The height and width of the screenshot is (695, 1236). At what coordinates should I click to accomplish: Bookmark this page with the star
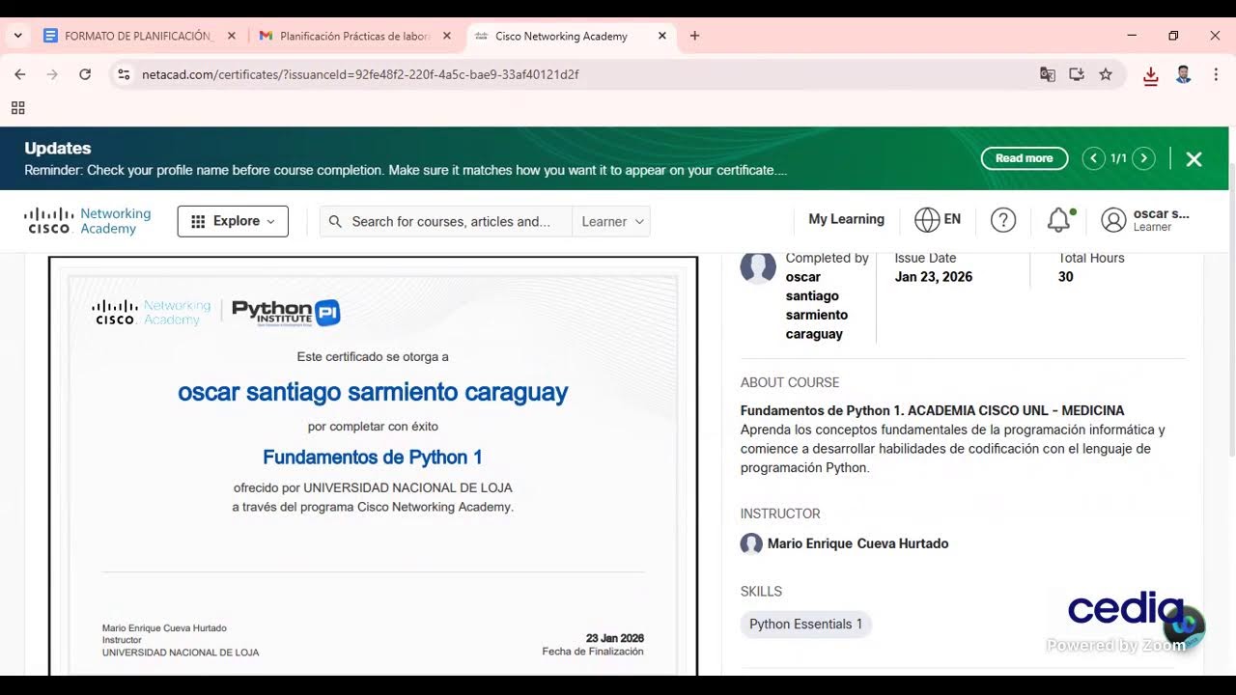1106,74
